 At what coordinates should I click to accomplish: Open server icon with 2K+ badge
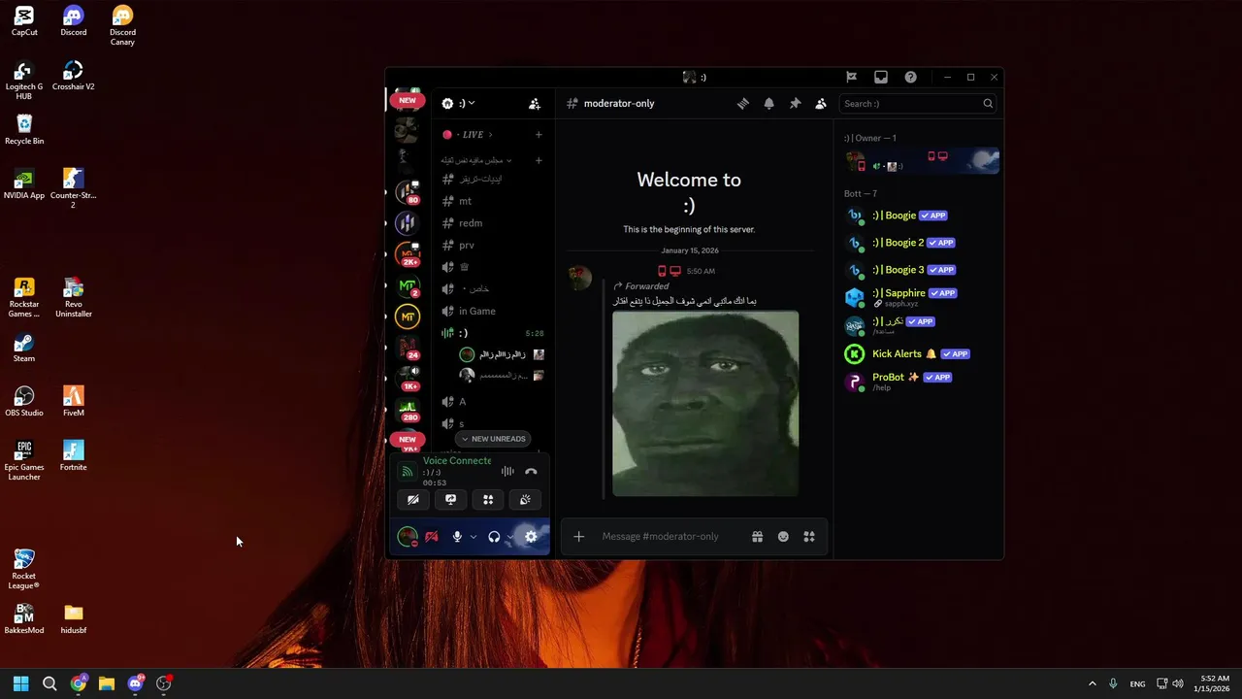point(408,253)
